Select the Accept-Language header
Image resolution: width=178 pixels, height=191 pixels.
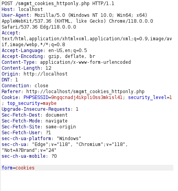(x=44, y=50)
